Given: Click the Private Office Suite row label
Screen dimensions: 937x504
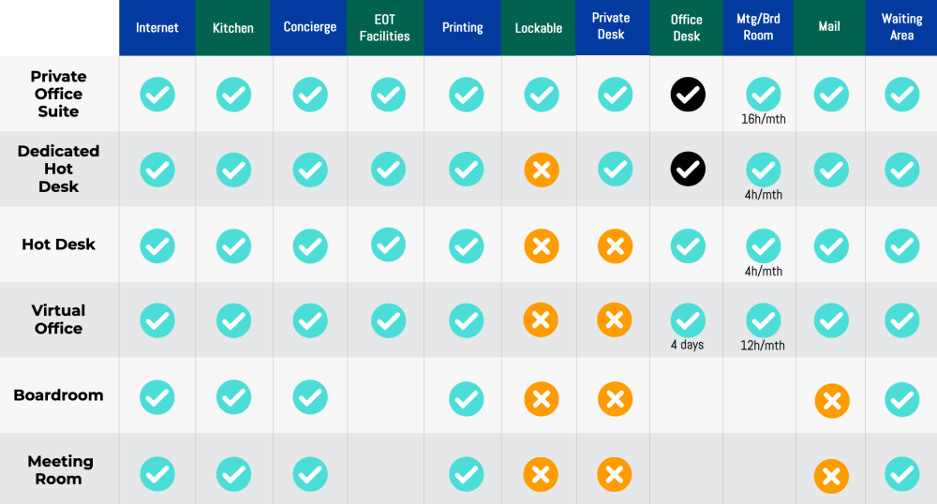Looking at the screenshot, I should [x=58, y=94].
